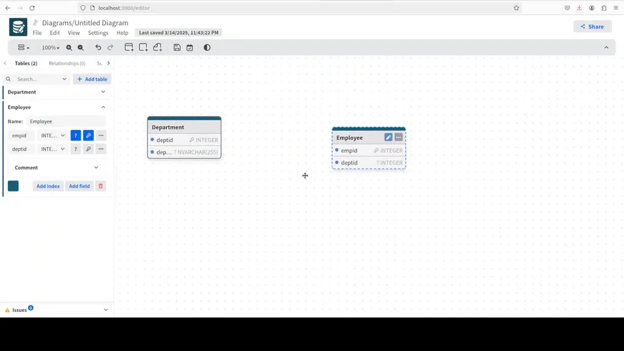Expand the Comment section

[57, 168]
